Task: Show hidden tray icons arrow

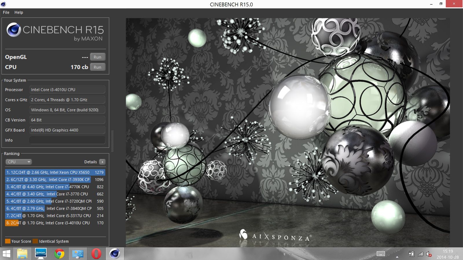Action: pyautogui.click(x=397, y=257)
